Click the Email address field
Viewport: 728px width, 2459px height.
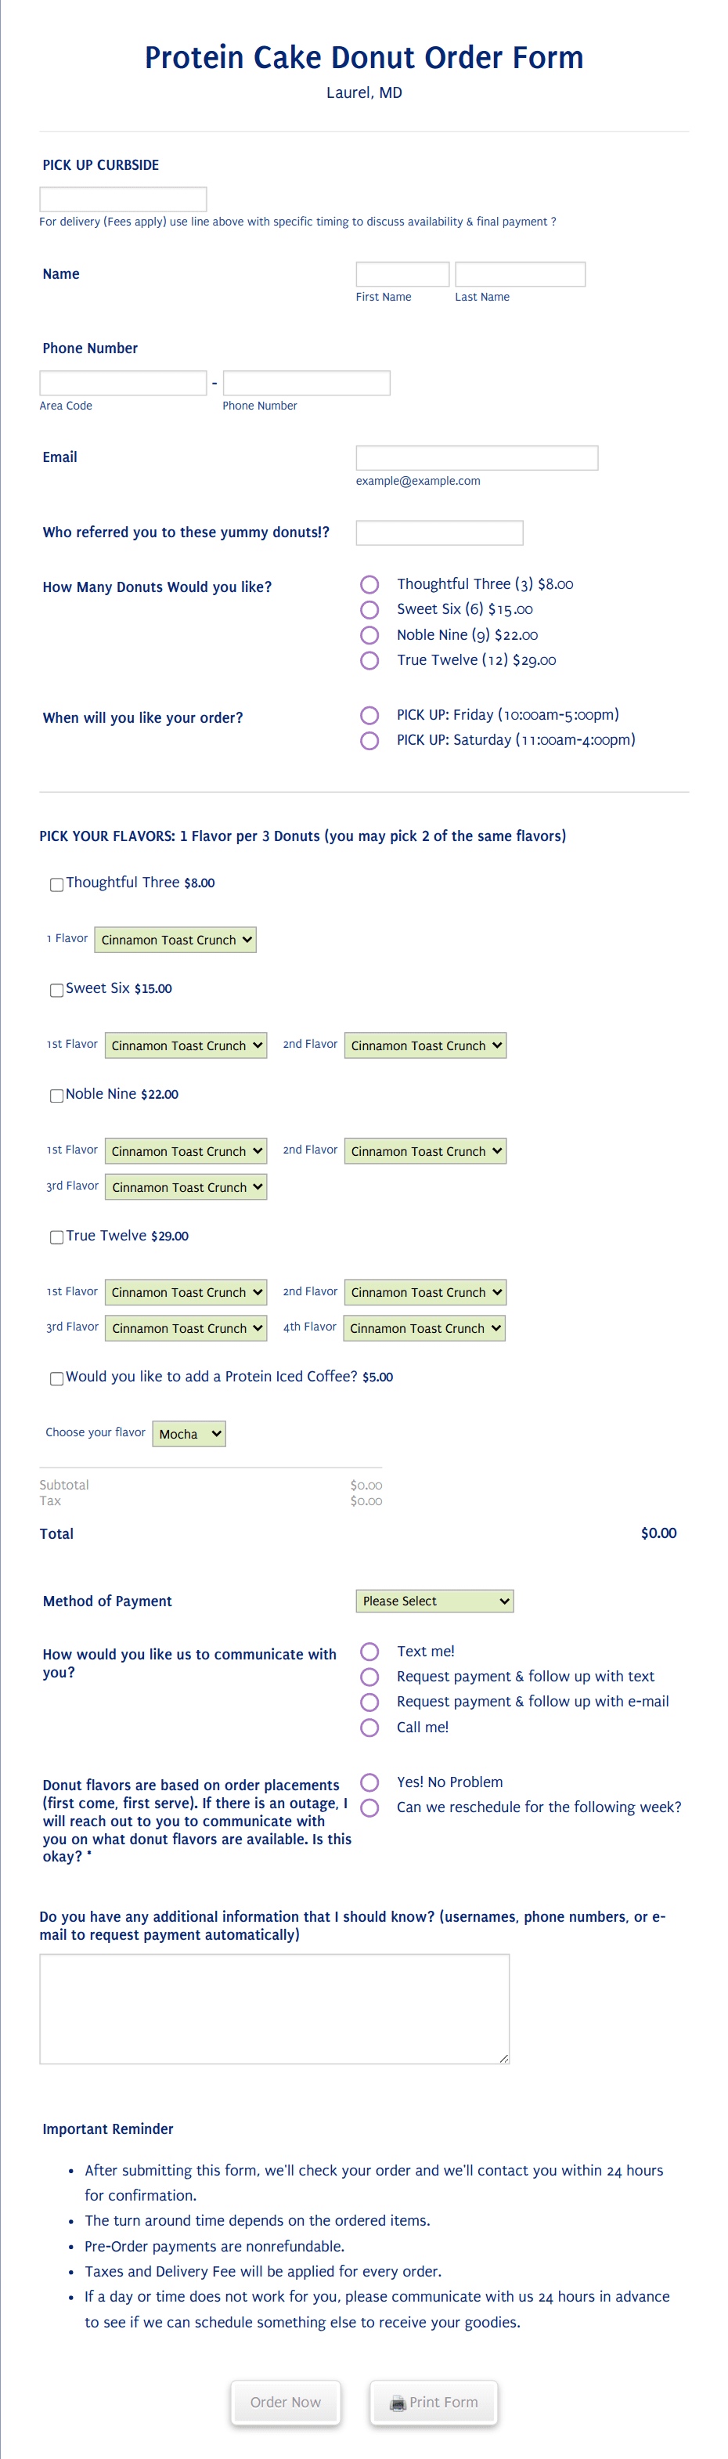[476, 457]
